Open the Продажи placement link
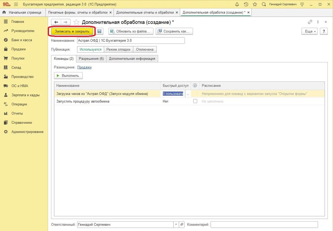This screenshot has width=333, height=231. click(x=84, y=67)
